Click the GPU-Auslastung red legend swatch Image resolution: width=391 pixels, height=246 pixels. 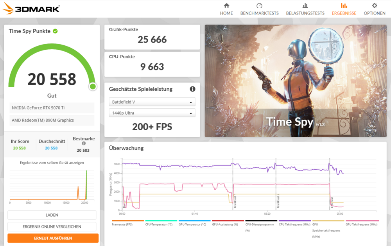tap(228, 221)
